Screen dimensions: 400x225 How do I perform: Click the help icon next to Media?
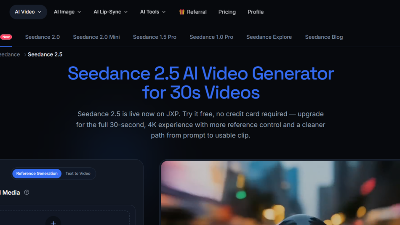[x=27, y=192]
